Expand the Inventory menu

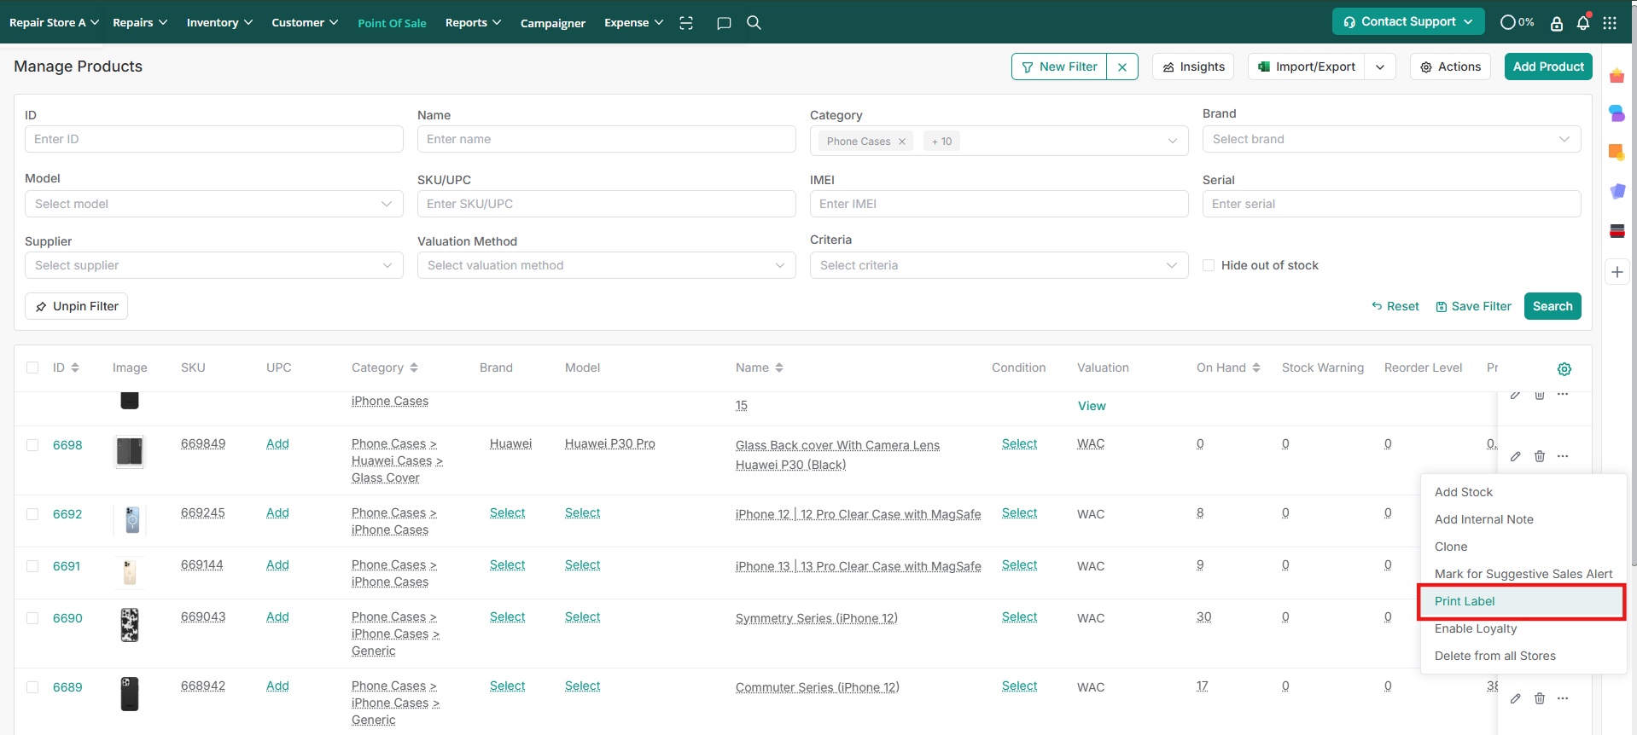(219, 22)
